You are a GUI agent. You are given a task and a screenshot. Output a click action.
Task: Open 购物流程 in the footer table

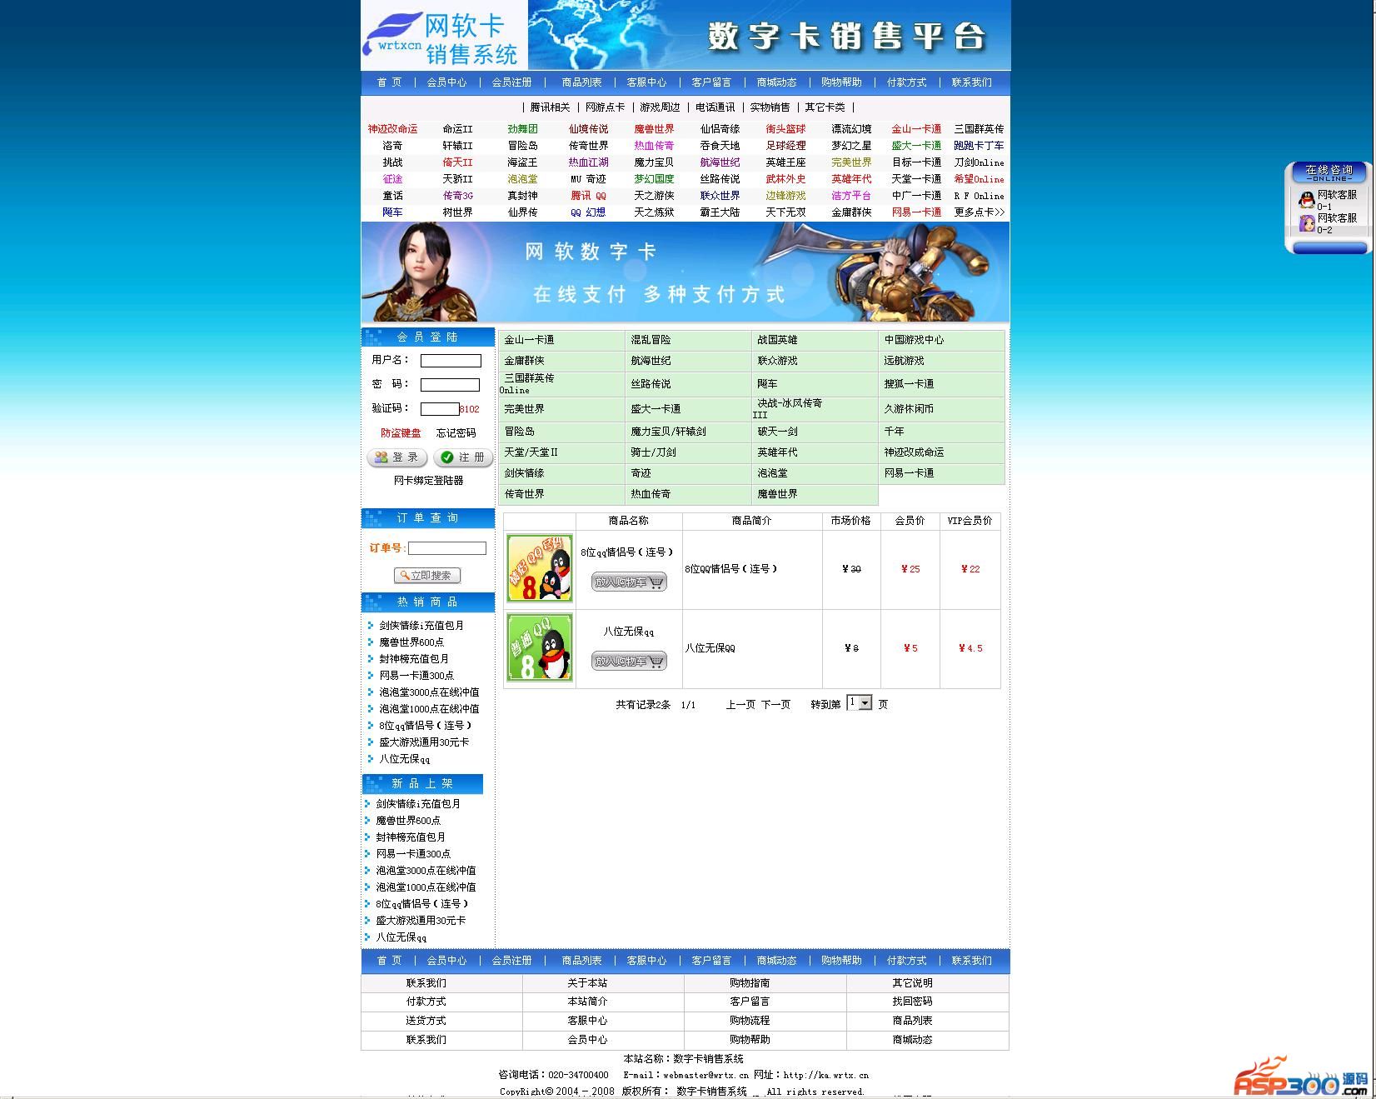coord(750,1021)
